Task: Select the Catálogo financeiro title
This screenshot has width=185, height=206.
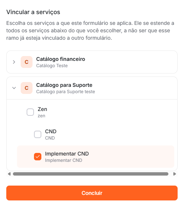Action: (x=61, y=59)
